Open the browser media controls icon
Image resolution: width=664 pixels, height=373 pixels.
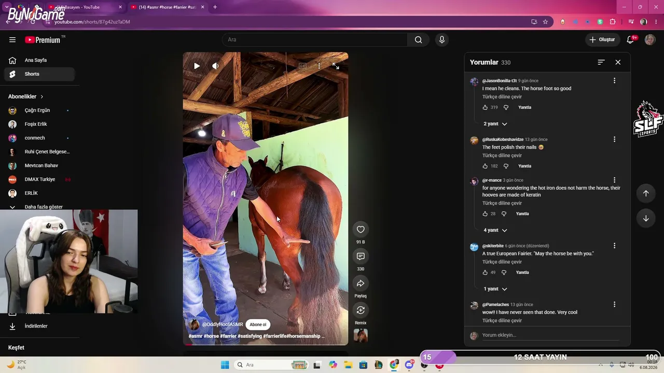[631, 22]
